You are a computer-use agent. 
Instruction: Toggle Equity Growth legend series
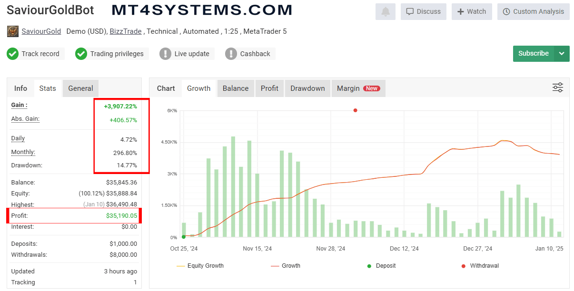pos(200,266)
